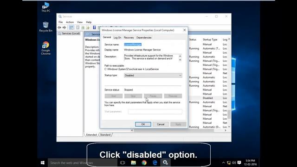Show hidden system tray icons

(224, 163)
